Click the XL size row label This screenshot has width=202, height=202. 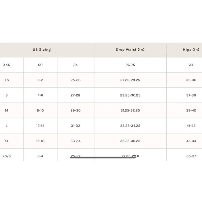pos(7,141)
